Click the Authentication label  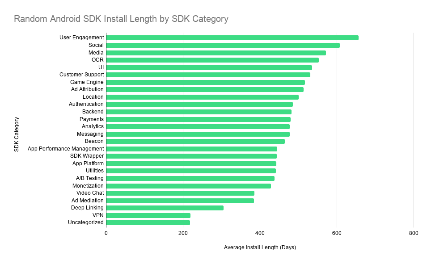(86, 104)
